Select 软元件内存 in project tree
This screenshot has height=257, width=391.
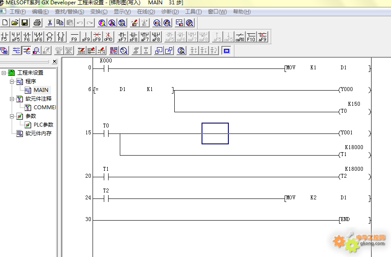point(38,133)
